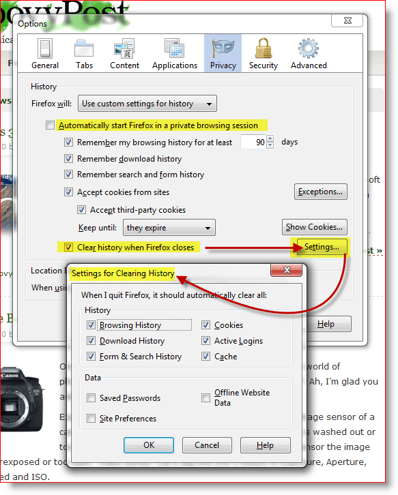Uncheck Clear history when Firefox closes
398x495 pixels.
[x=68, y=247]
